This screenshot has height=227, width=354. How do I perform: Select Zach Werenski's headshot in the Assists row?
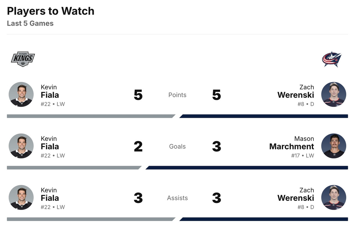pos(334,197)
